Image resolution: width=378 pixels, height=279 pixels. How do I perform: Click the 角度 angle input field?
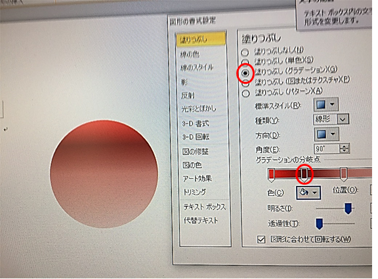327,149
